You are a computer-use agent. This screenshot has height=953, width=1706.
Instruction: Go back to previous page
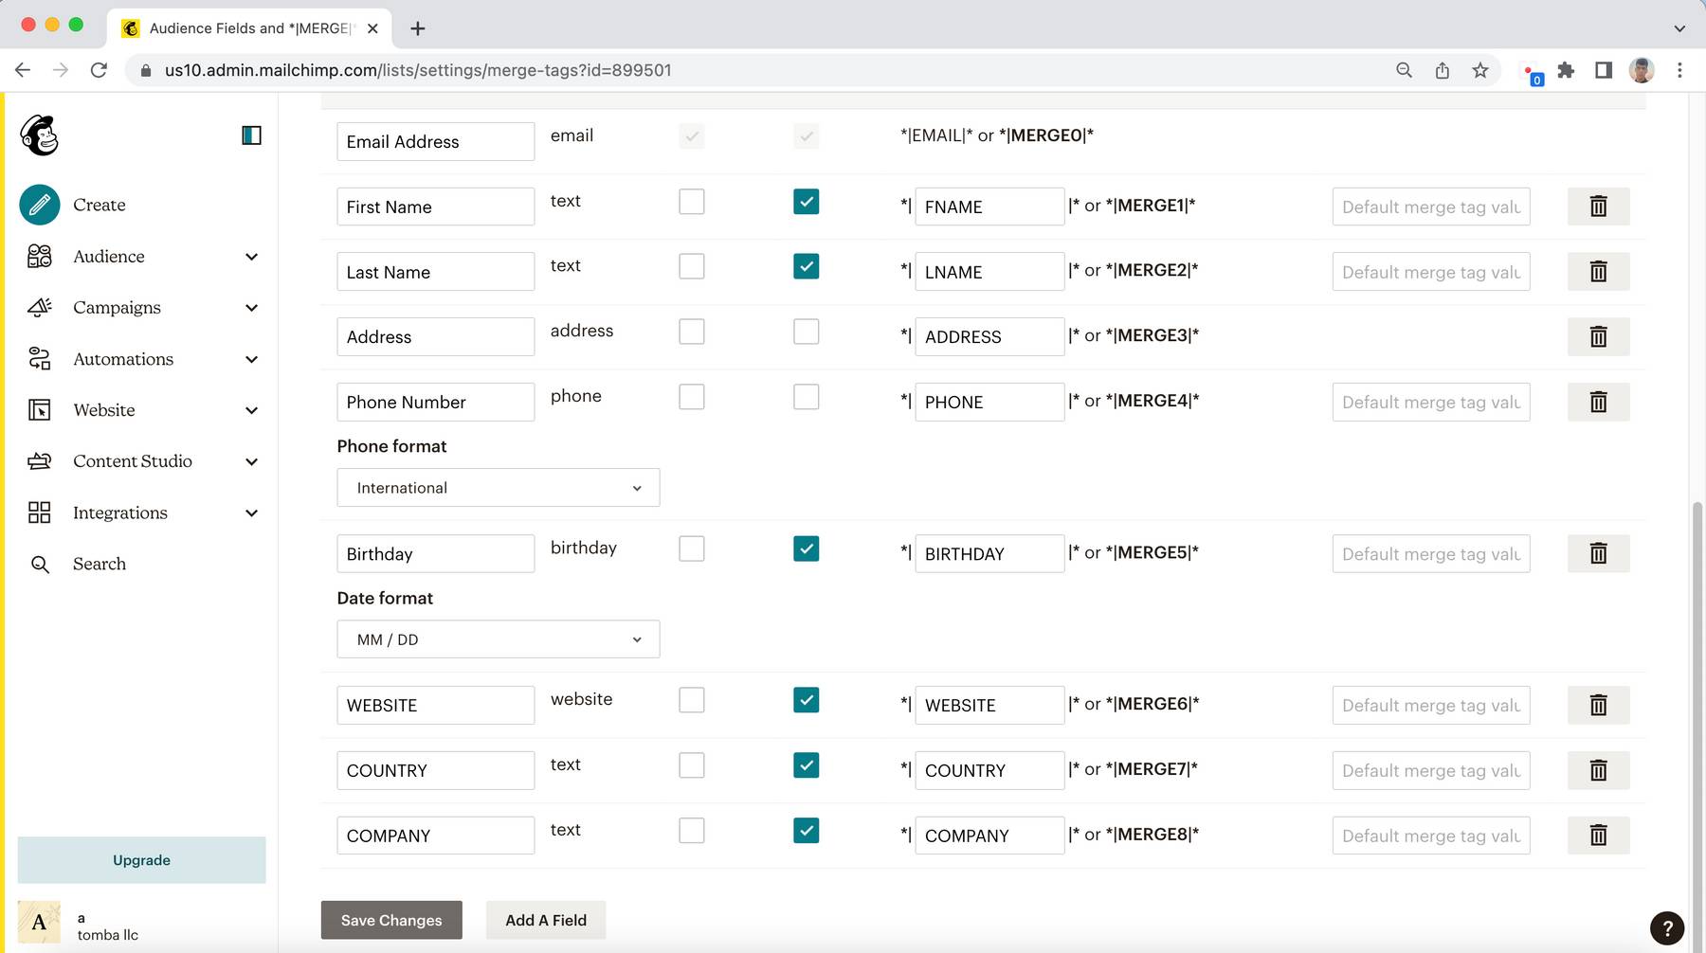pyautogui.click(x=23, y=70)
